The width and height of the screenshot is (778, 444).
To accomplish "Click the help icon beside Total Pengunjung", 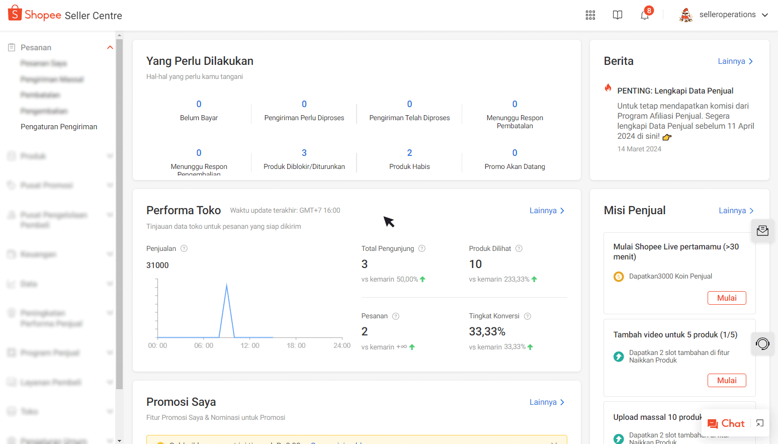I will pyautogui.click(x=422, y=248).
